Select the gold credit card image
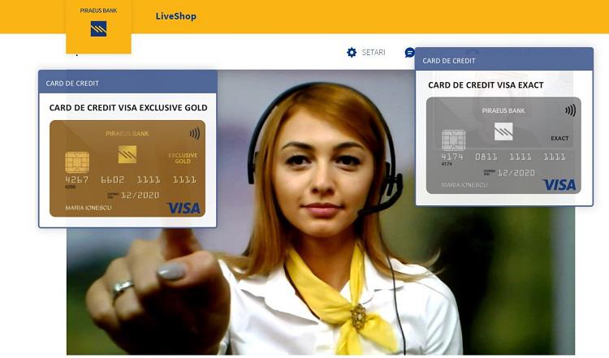 click(127, 169)
